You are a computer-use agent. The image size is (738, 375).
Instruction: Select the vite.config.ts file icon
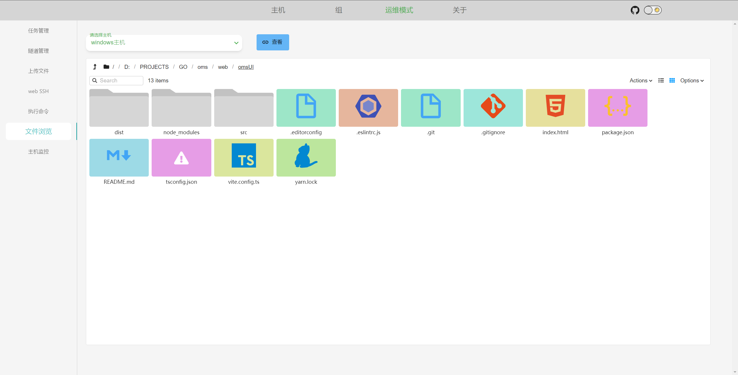[x=244, y=158]
